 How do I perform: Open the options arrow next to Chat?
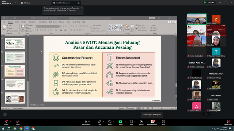point(103,122)
